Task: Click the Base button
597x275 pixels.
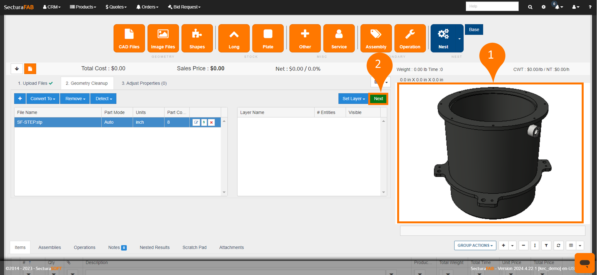Action: (474, 29)
